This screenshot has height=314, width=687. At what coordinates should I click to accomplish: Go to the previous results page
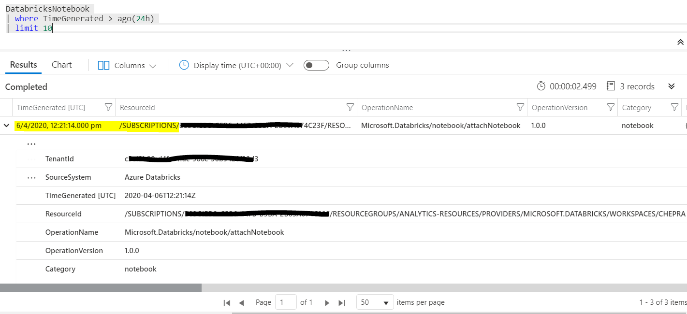pos(241,303)
